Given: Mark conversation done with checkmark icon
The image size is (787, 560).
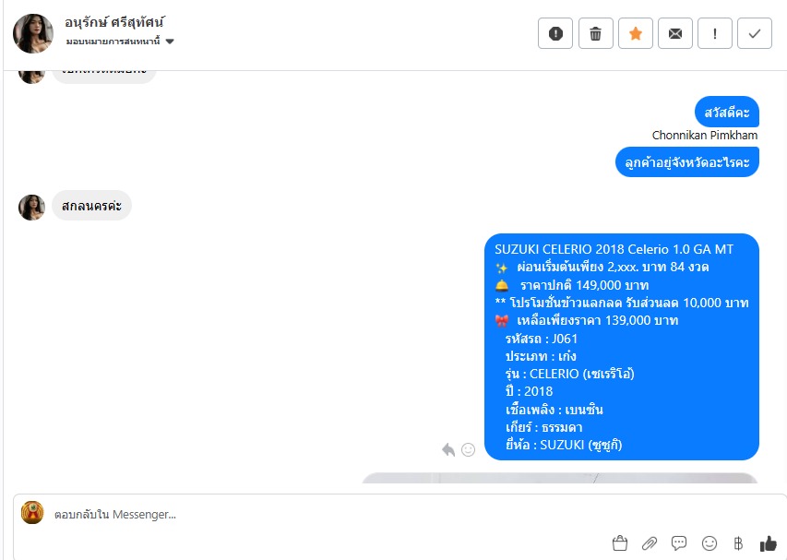Looking at the screenshot, I should 755,33.
